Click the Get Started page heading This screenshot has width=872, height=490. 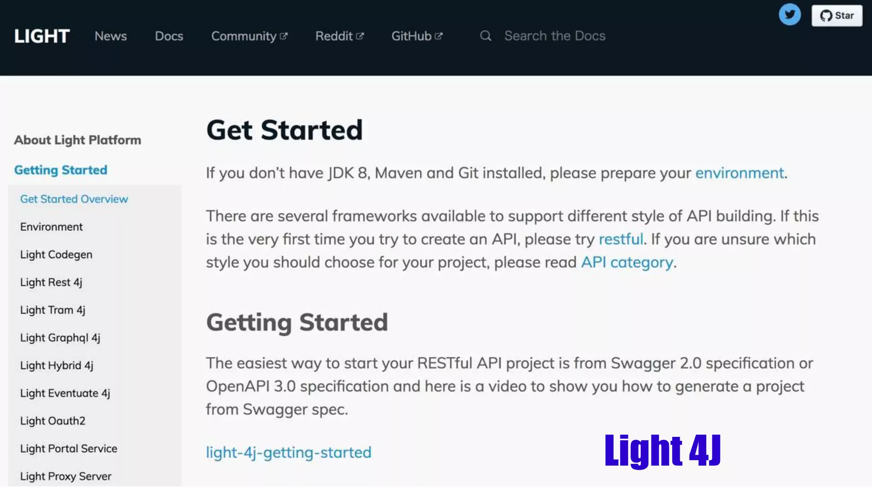pyautogui.click(x=284, y=130)
